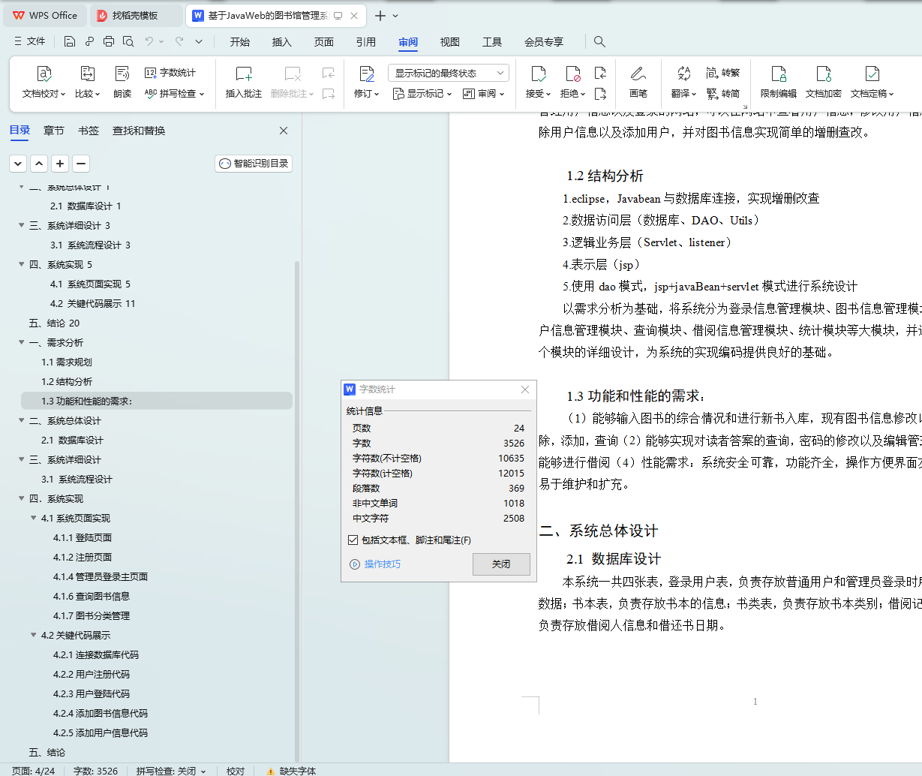Close the navigation pane with its X

pyautogui.click(x=284, y=131)
